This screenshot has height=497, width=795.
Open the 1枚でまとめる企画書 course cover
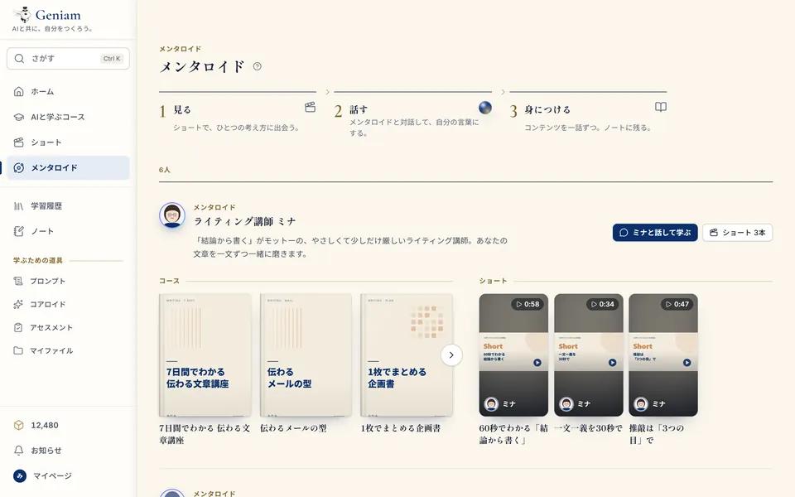click(x=406, y=355)
